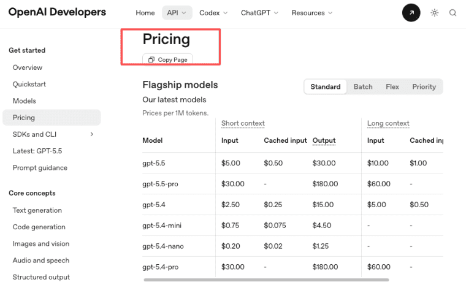Open Overview in the sidebar

point(28,67)
